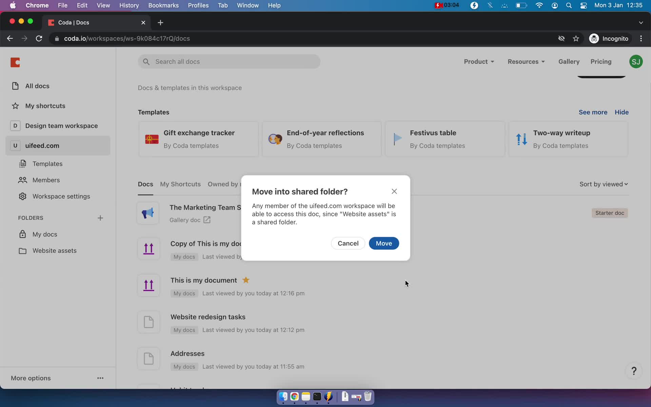
Task: Click the tab search chevron
Action: coord(640,22)
